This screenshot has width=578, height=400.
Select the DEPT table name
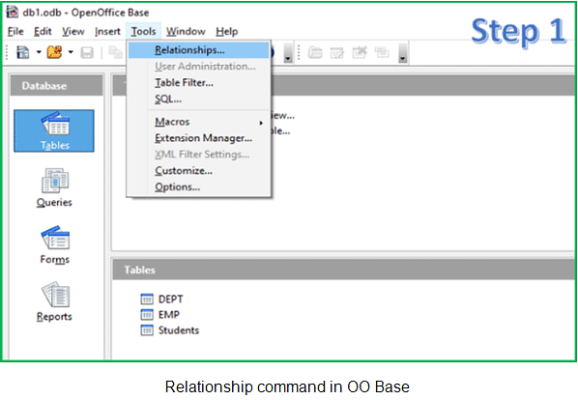(170, 300)
